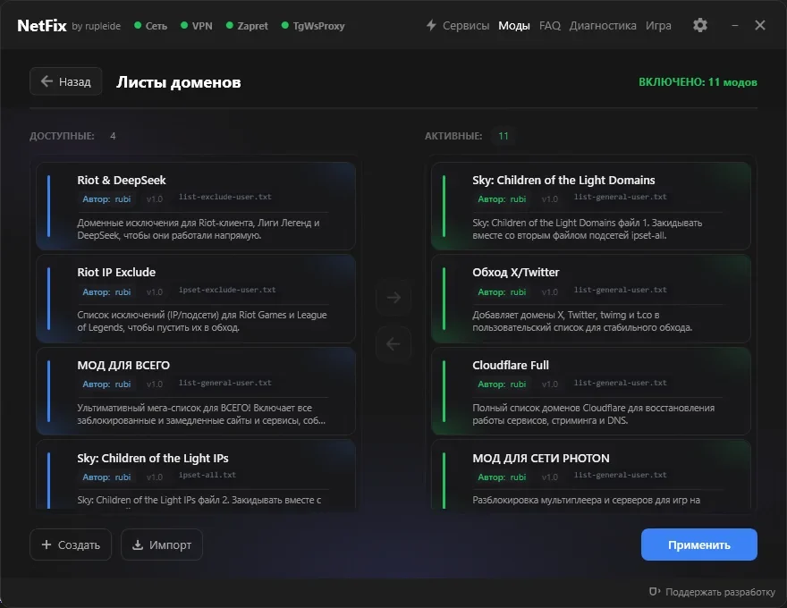Click the Сеть green status indicator
The height and width of the screenshot is (608, 787).
point(138,25)
